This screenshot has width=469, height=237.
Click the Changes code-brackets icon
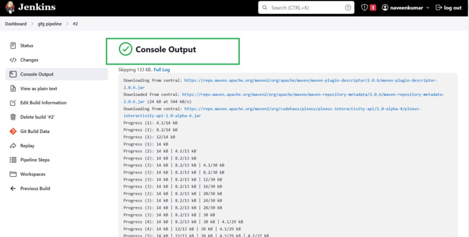13,60
